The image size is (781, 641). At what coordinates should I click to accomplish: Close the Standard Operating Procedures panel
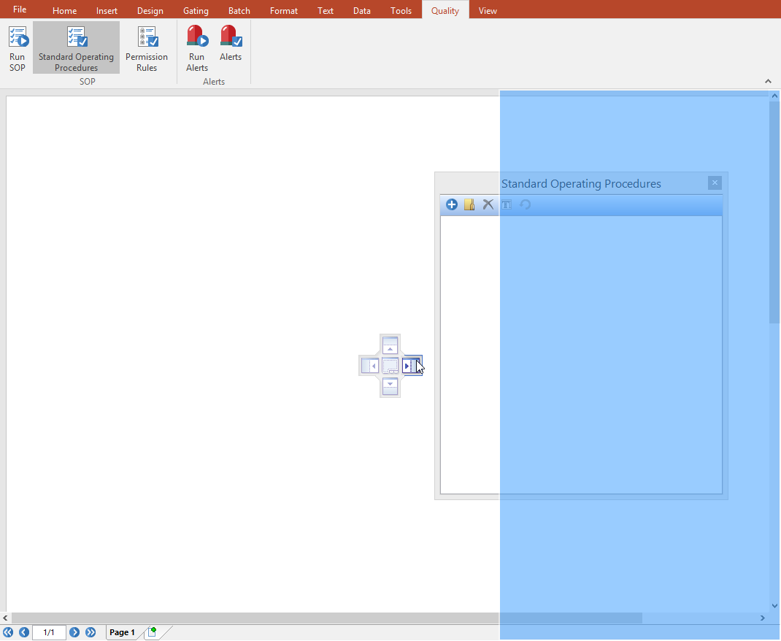click(x=715, y=183)
